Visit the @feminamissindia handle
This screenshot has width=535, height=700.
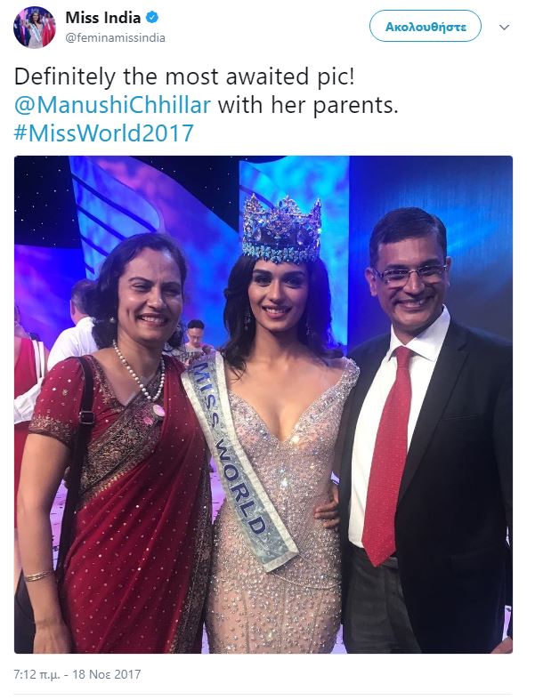tap(116, 38)
